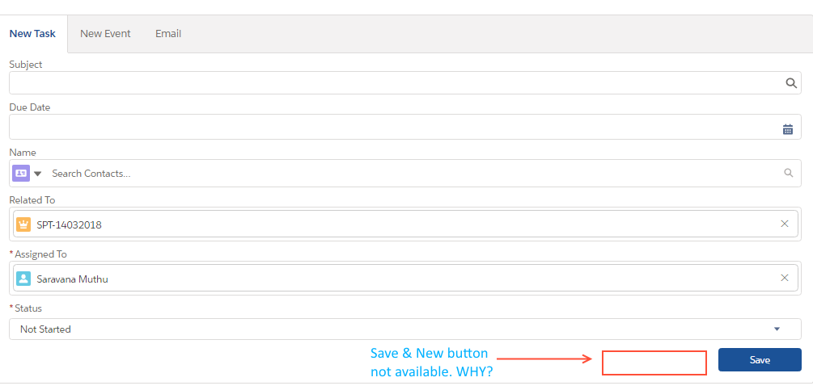Focus the Subject text input field
Screen dimensions: 813x390
pos(396,83)
